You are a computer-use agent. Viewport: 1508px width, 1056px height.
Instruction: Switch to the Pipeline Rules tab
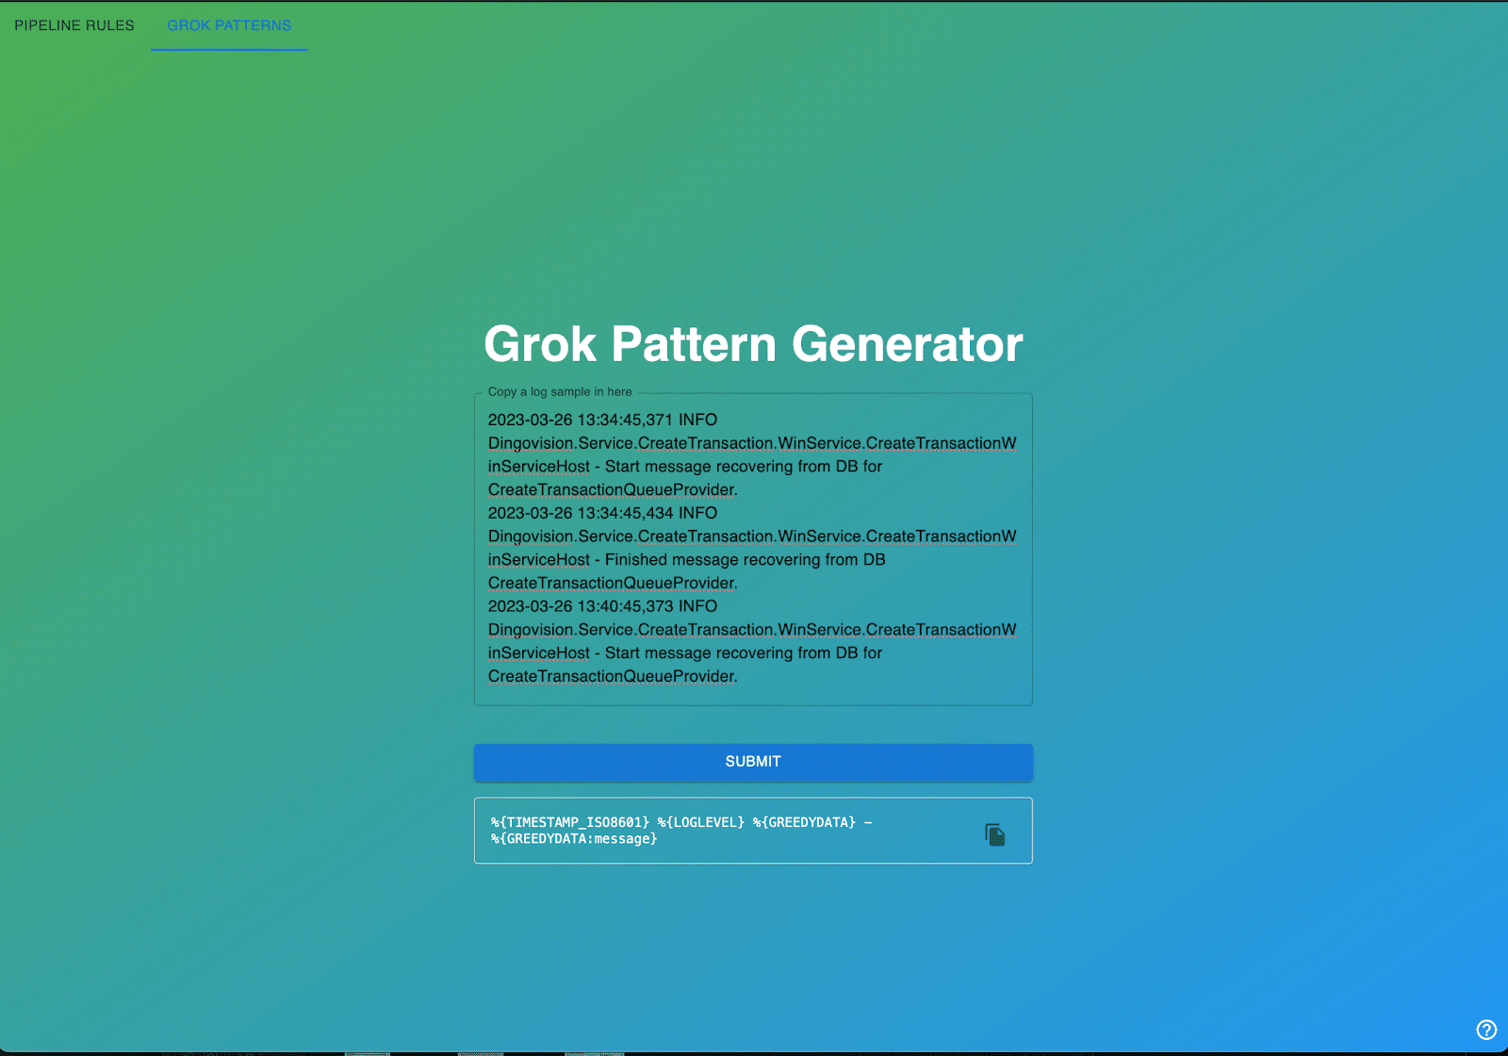[x=74, y=25]
